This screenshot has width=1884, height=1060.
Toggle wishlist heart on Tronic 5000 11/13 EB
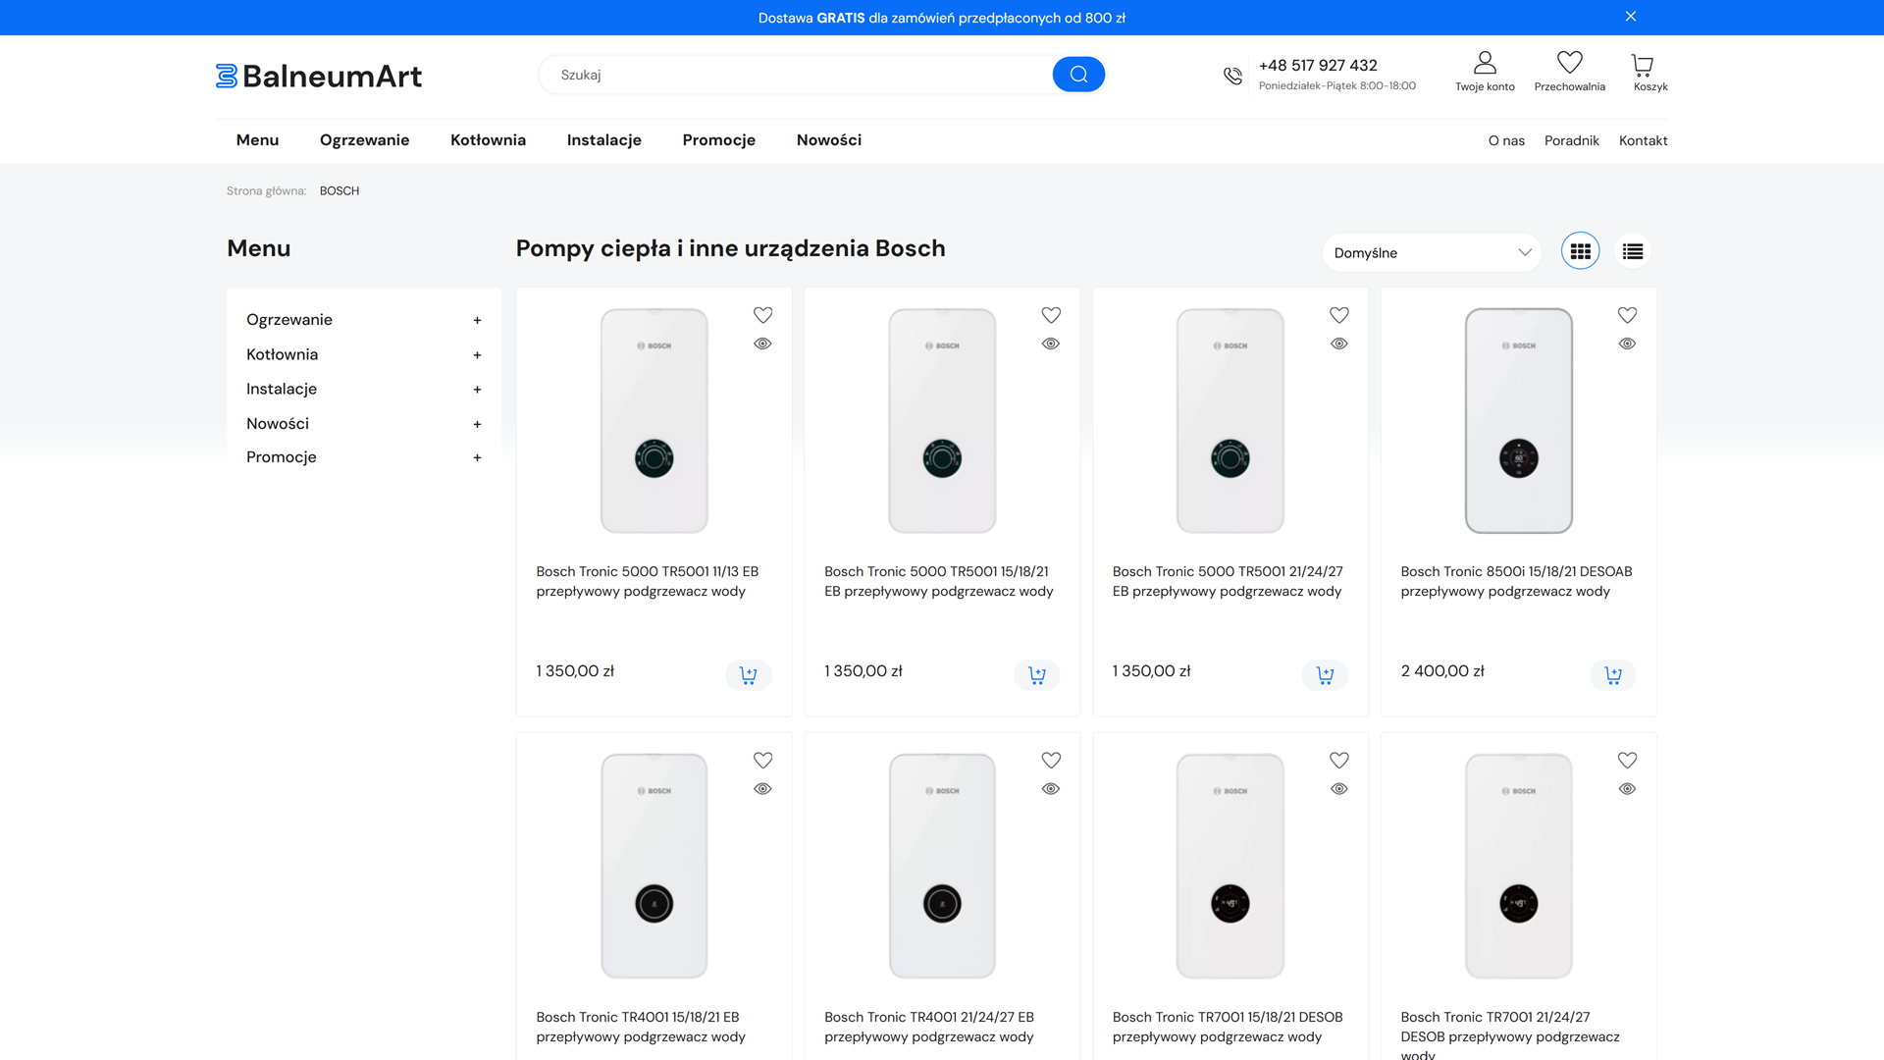click(x=762, y=315)
